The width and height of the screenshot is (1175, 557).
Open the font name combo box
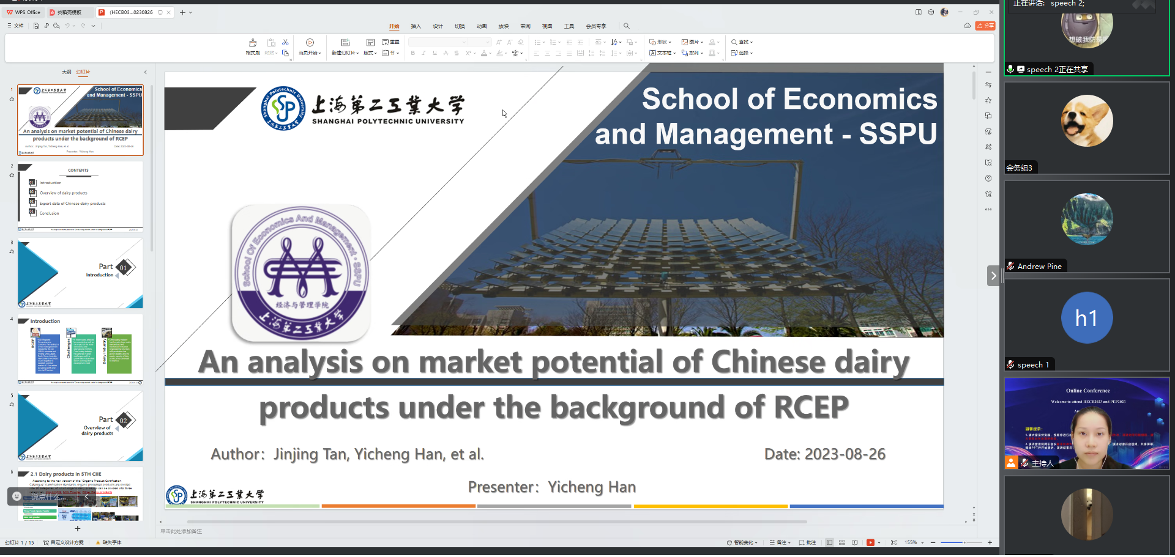coord(438,42)
